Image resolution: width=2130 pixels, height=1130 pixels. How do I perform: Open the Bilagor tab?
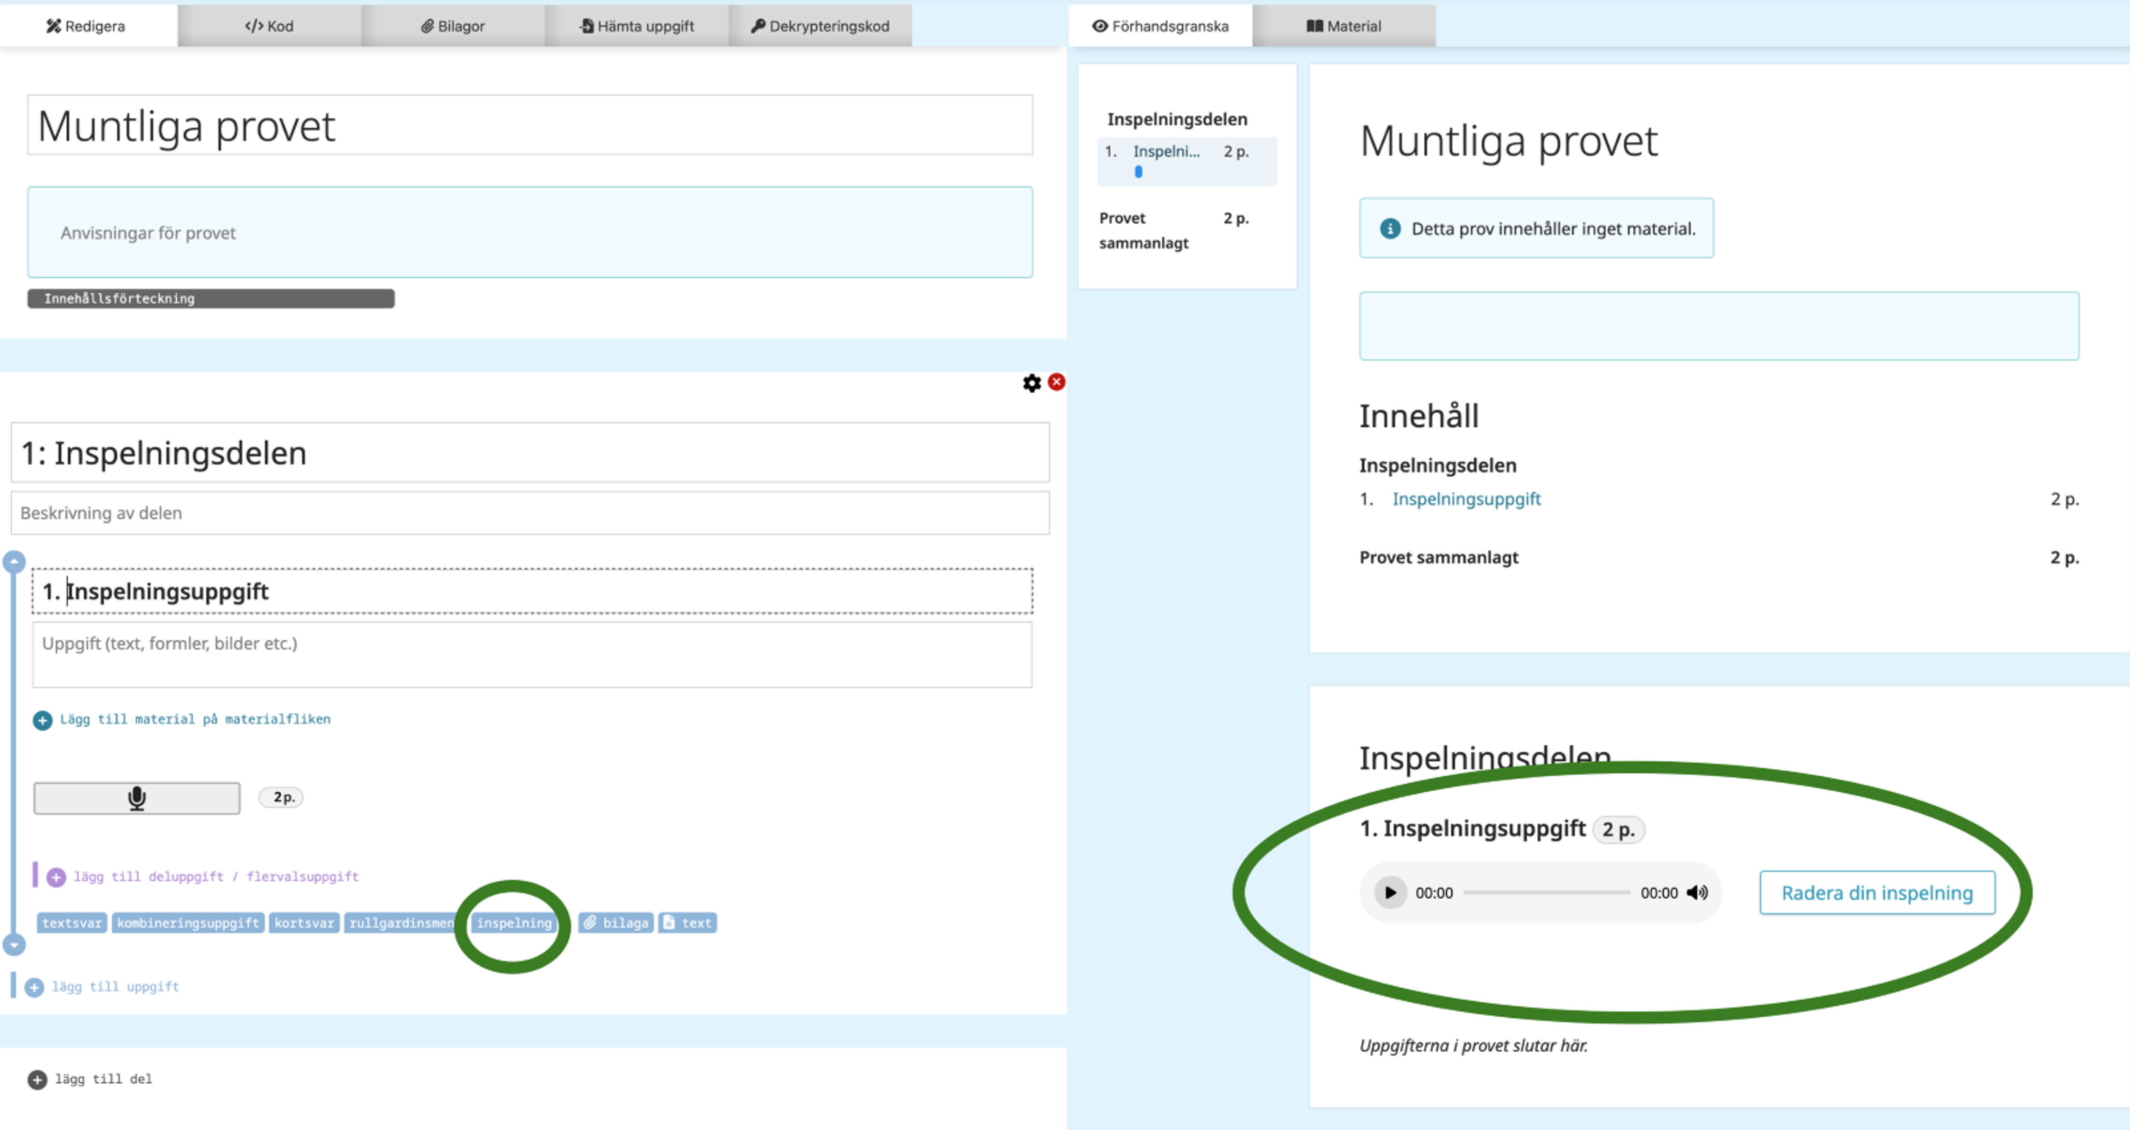tap(452, 26)
